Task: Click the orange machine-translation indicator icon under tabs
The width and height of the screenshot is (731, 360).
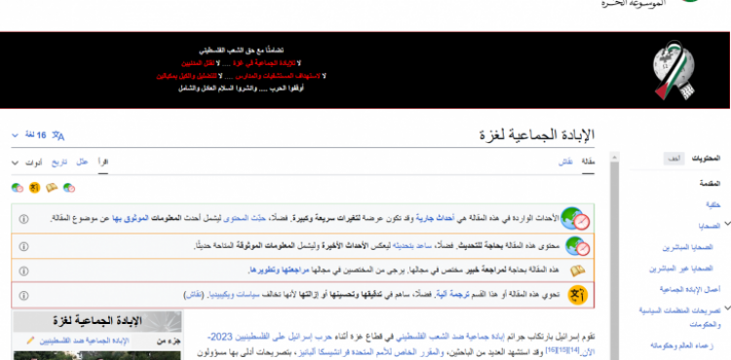Action: pos(34,188)
